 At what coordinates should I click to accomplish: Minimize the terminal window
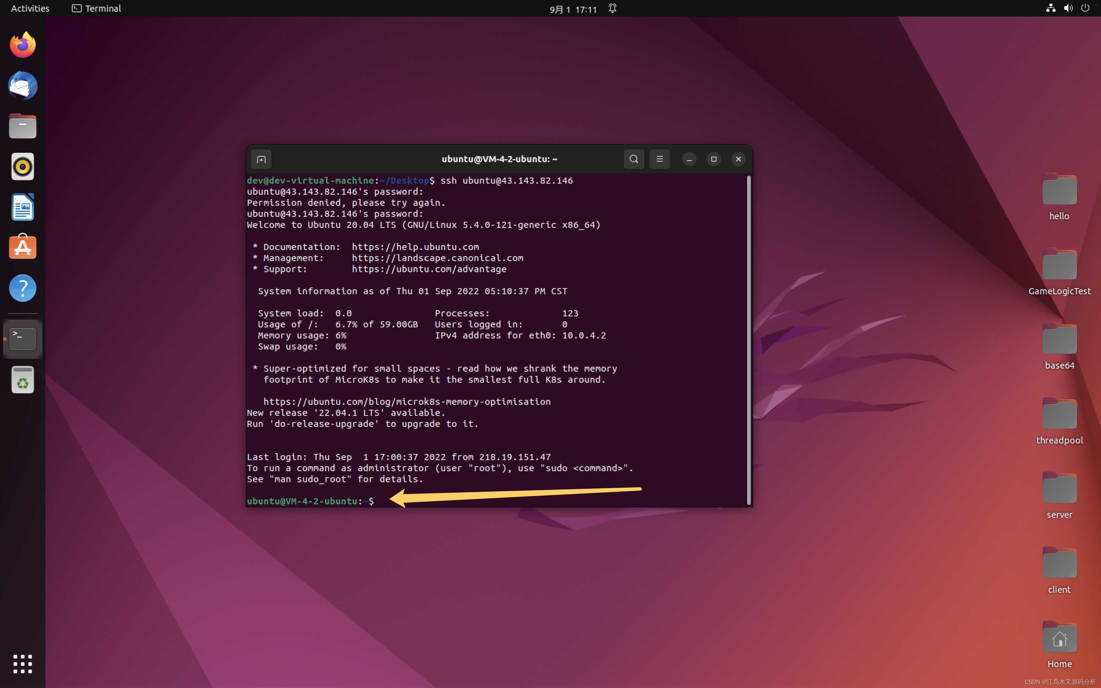689,159
